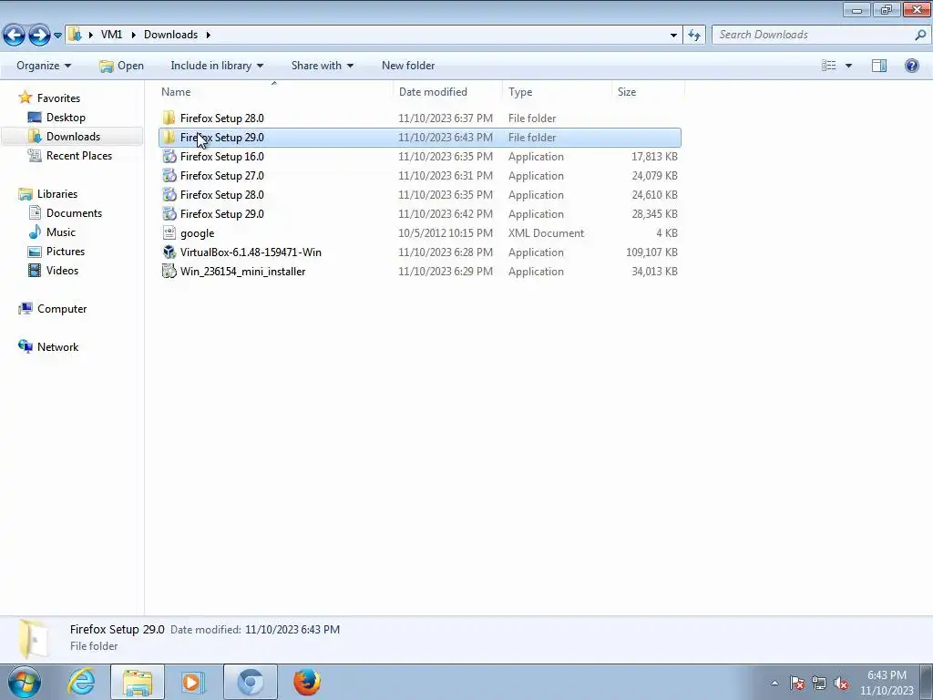Viewport: 933px width, 700px height.
Task: Select Favorites in navigation pane
Action: click(x=58, y=98)
